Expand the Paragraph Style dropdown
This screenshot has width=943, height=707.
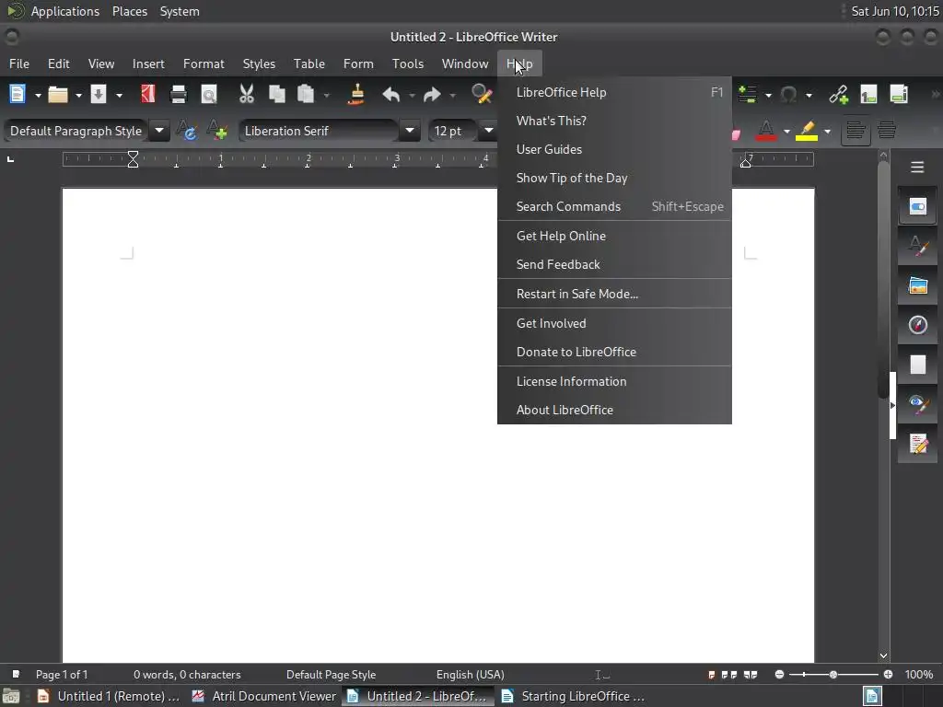point(159,130)
